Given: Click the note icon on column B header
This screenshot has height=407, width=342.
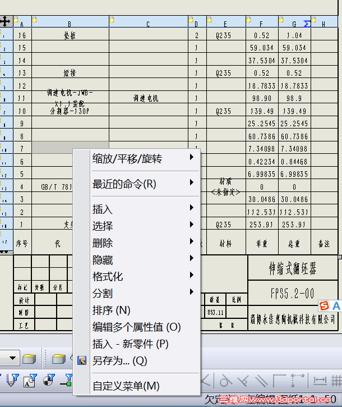Looking at the screenshot, I should pyautogui.click(x=34, y=19).
